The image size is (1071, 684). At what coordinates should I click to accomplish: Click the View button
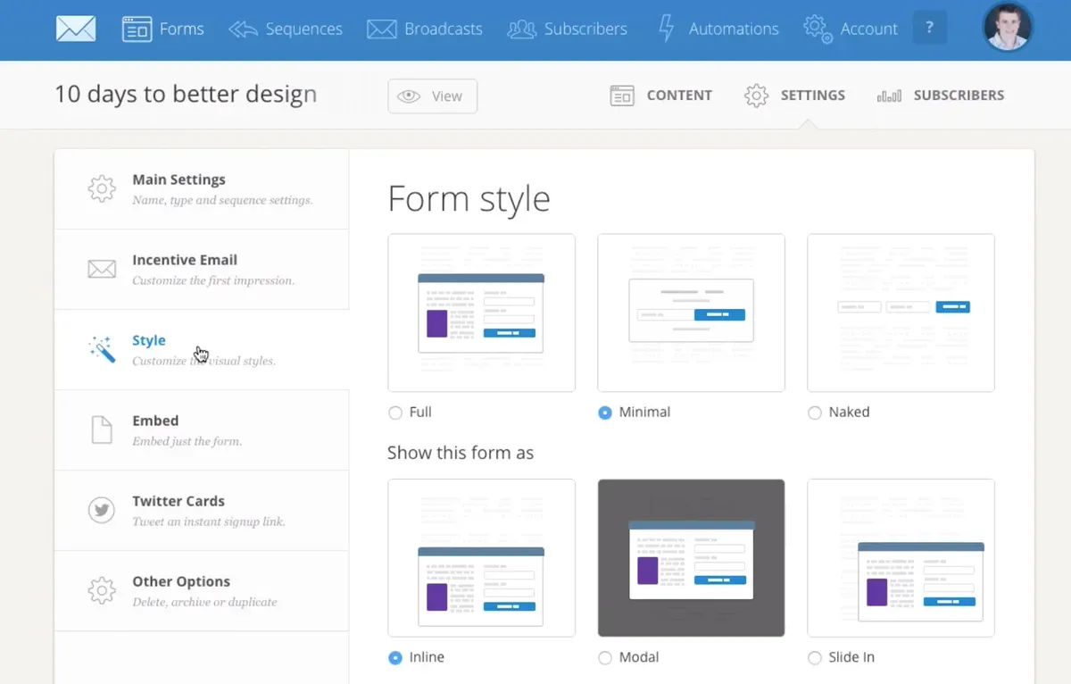tap(432, 96)
